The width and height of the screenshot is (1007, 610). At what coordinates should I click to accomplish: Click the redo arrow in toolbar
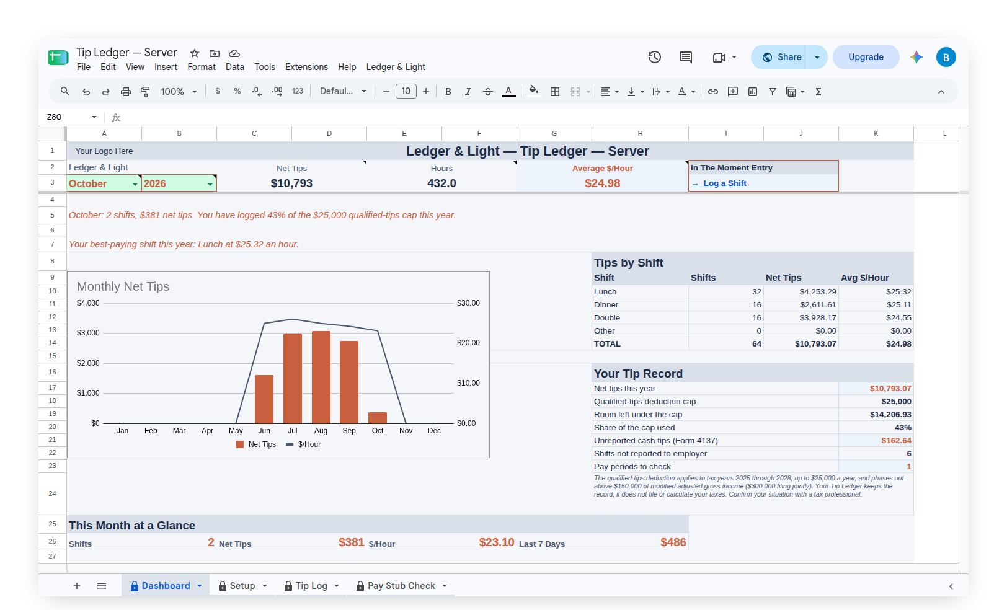106,92
